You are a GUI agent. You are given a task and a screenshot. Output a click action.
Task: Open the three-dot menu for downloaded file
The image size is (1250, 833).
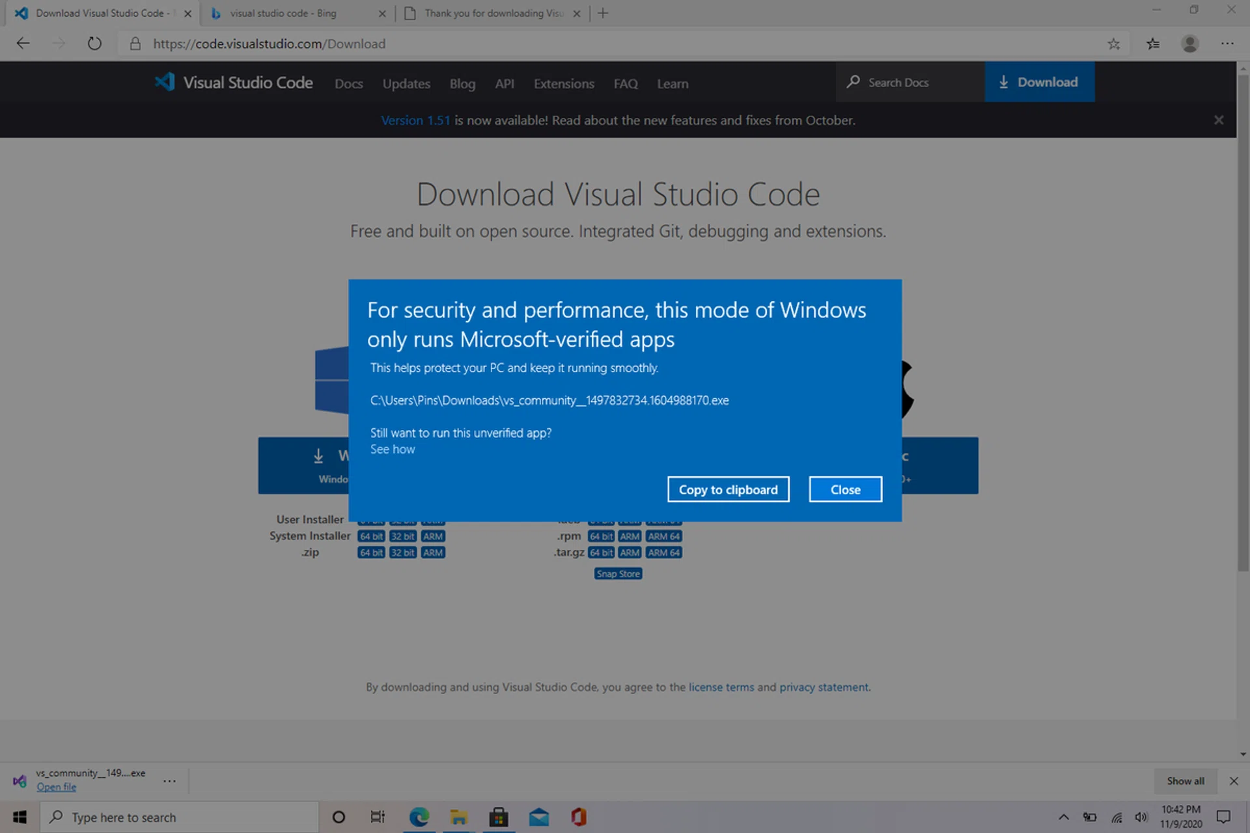(x=169, y=780)
